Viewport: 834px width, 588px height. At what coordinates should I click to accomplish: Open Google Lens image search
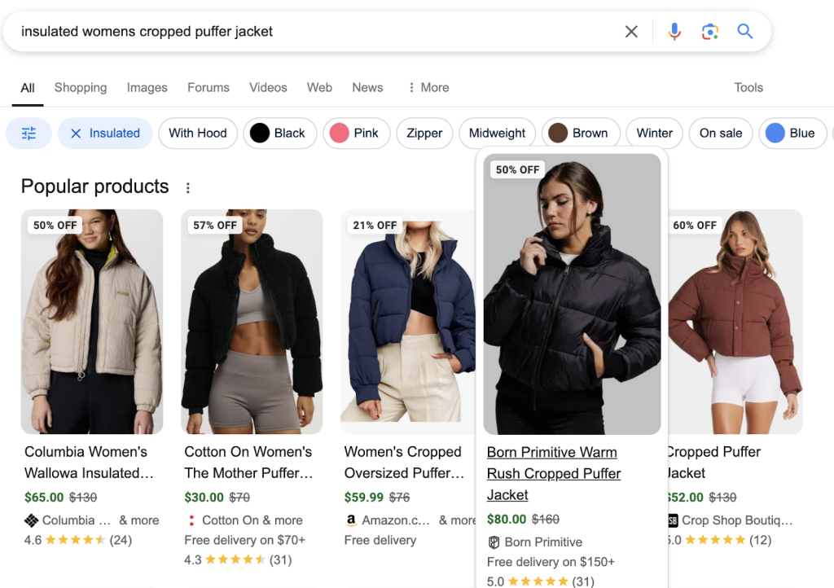pyautogui.click(x=709, y=32)
